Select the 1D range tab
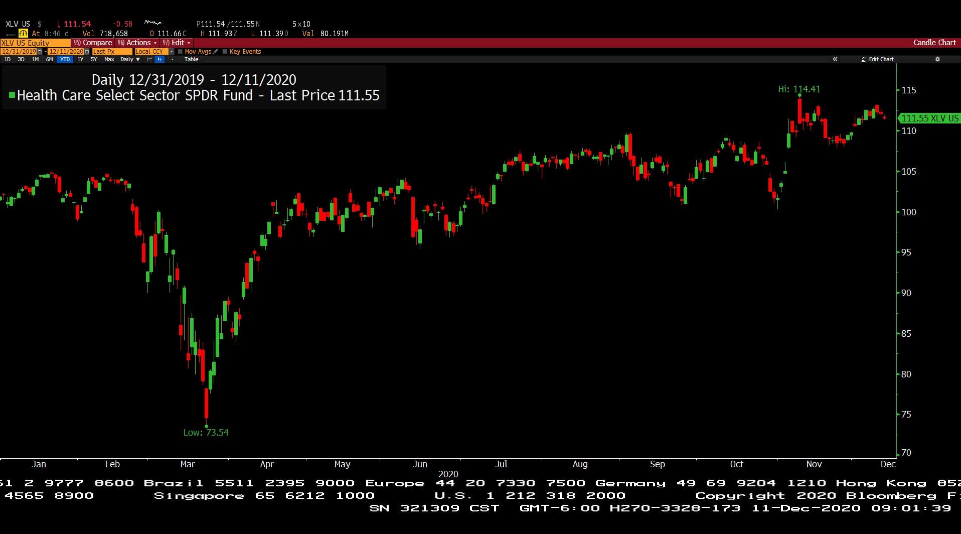The image size is (961, 534). tap(7, 59)
